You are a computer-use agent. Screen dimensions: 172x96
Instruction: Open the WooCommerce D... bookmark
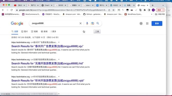click(x=31, y=14)
